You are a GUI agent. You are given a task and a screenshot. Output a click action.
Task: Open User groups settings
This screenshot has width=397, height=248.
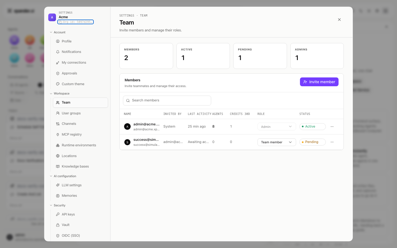pyautogui.click(x=81, y=113)
